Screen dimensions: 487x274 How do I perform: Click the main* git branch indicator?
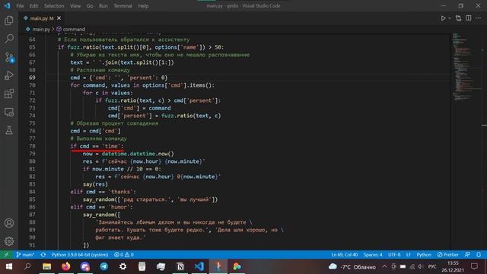25,254
